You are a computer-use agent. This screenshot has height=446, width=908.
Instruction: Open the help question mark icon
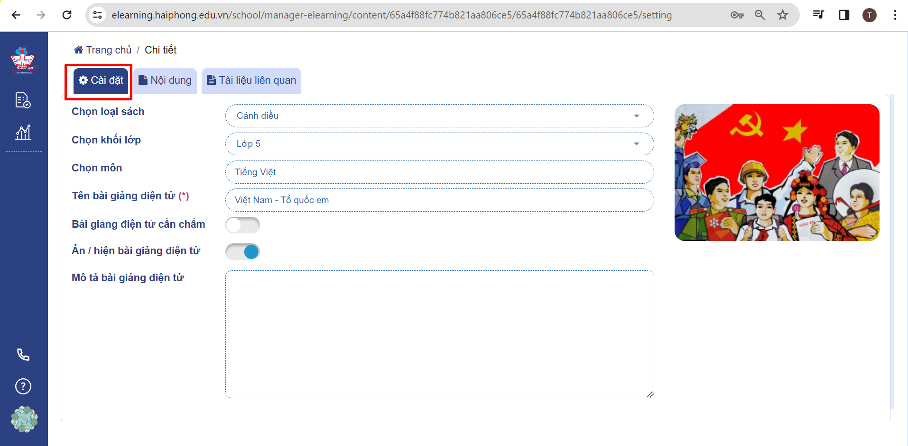click(23, 386)
